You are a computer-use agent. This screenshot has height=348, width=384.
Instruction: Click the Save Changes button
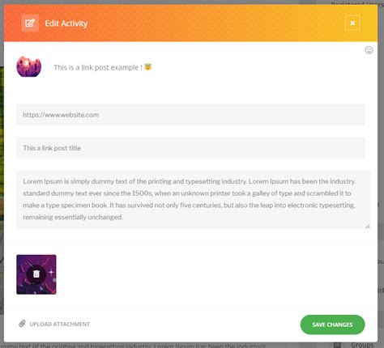[332, 325]
